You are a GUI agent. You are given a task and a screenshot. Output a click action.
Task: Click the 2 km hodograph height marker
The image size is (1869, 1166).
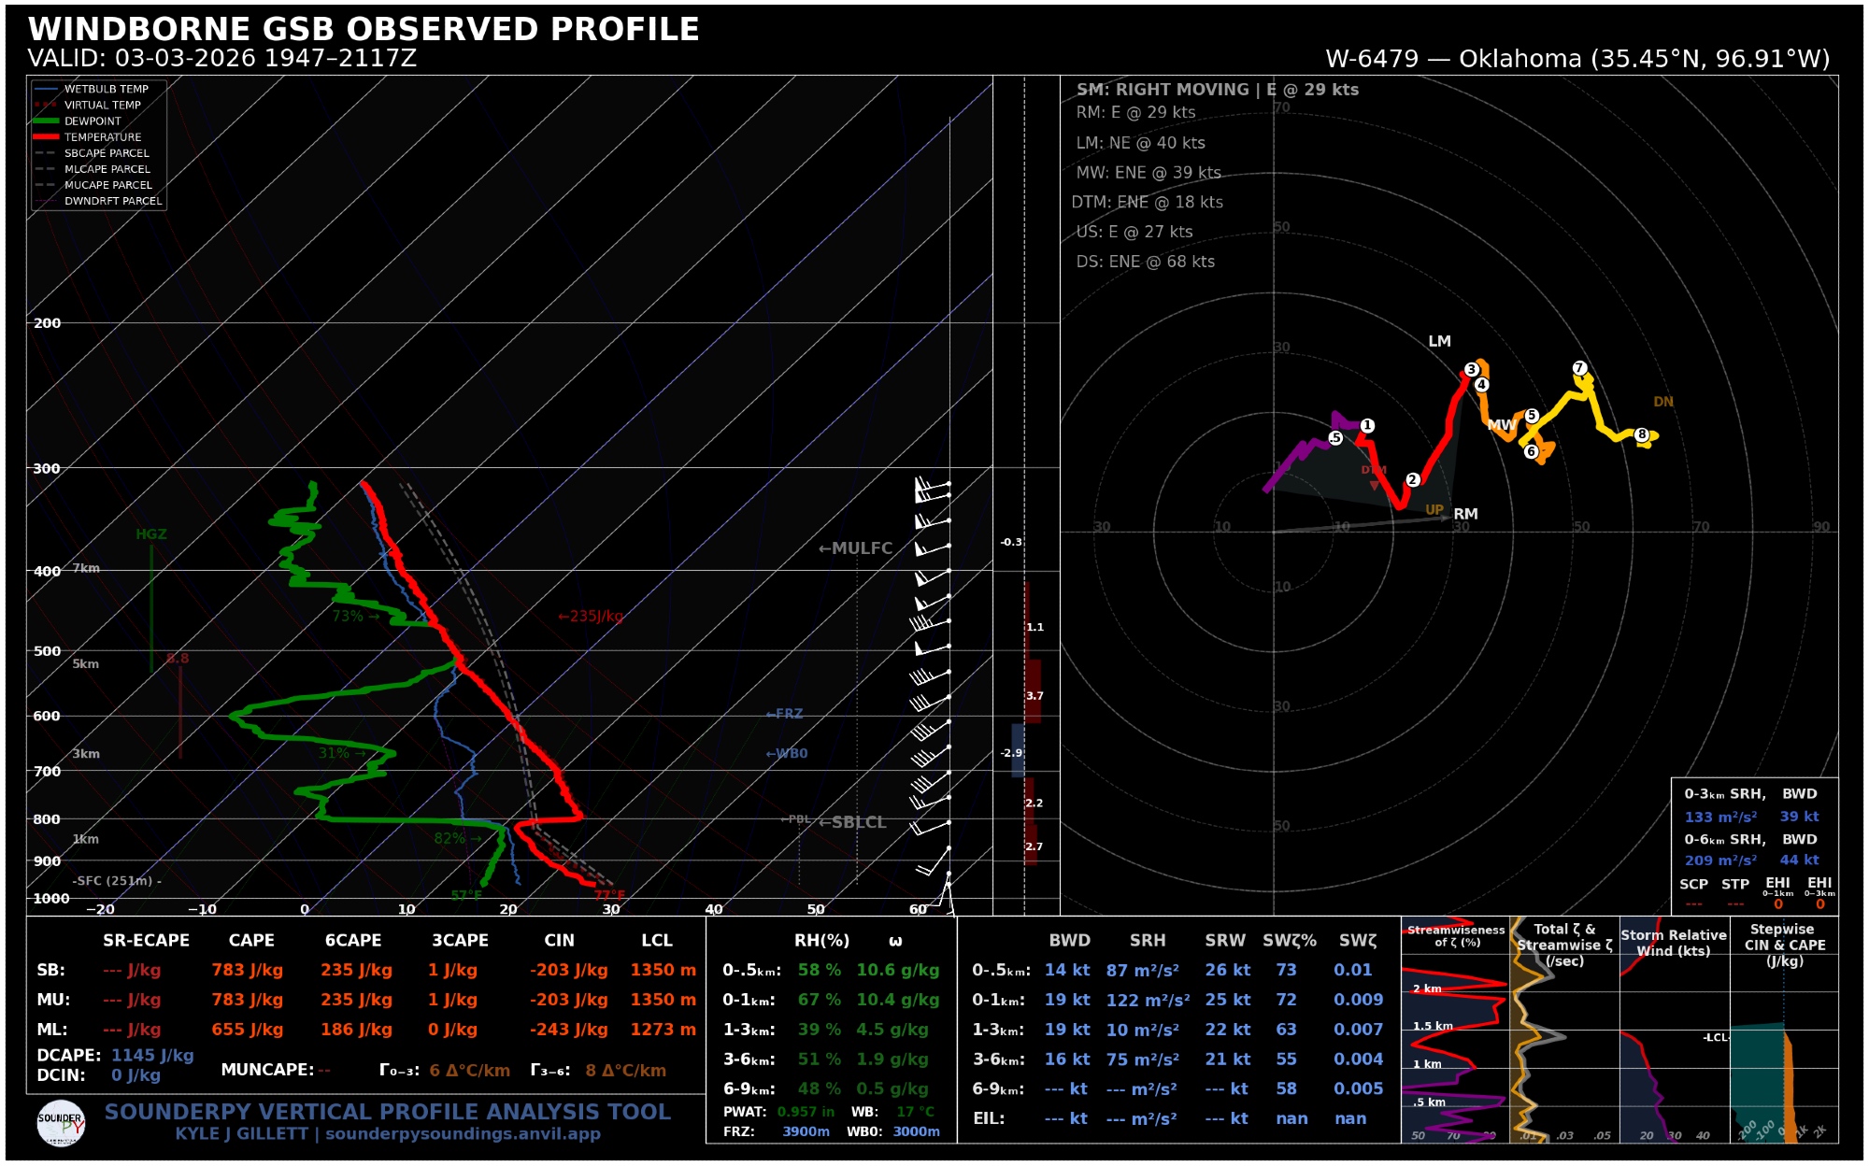click(x=1413, y=479)
